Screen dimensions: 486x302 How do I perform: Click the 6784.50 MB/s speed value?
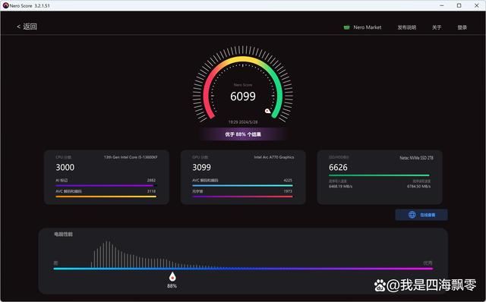pyautogui.click(x=418, y=186)
